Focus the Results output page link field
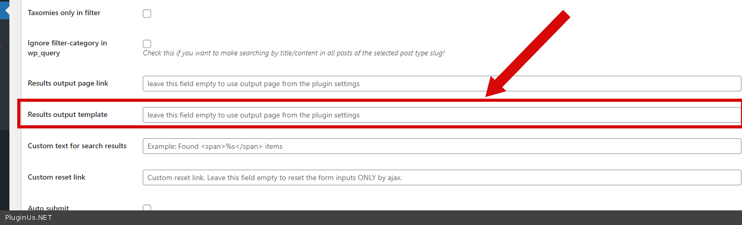Screen dimensions: 742x225 click(x=441, y=84)
